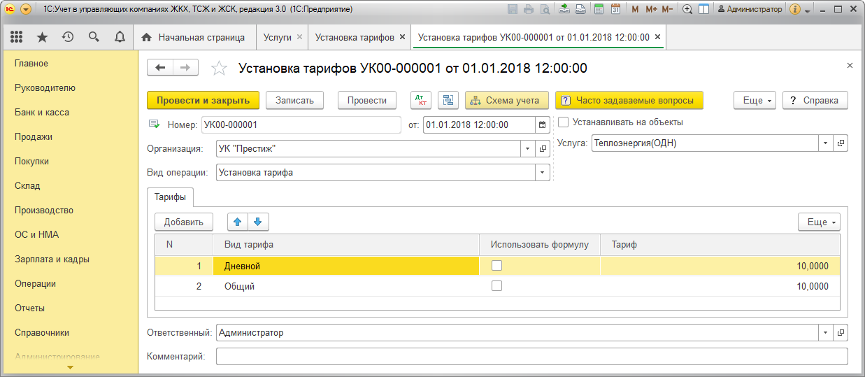
Task: Open Зарплата и кадры sidebar section
Action: (x=52, y=259)
